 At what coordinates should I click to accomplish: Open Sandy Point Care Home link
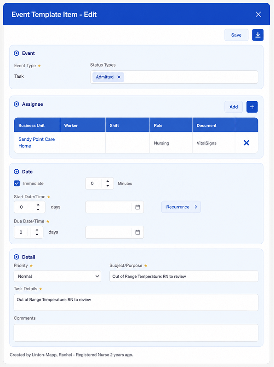click(x=36, y=143)
